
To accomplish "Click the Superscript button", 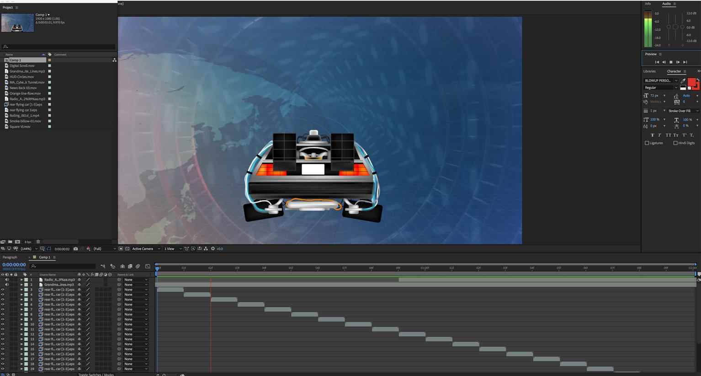I will (684, 135).
